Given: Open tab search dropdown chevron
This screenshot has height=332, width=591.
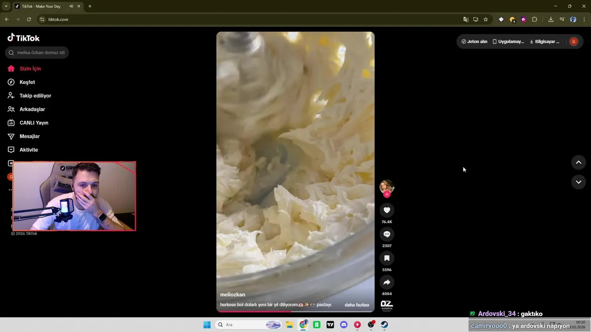Looking at the screenshot, I should point(6,6).
